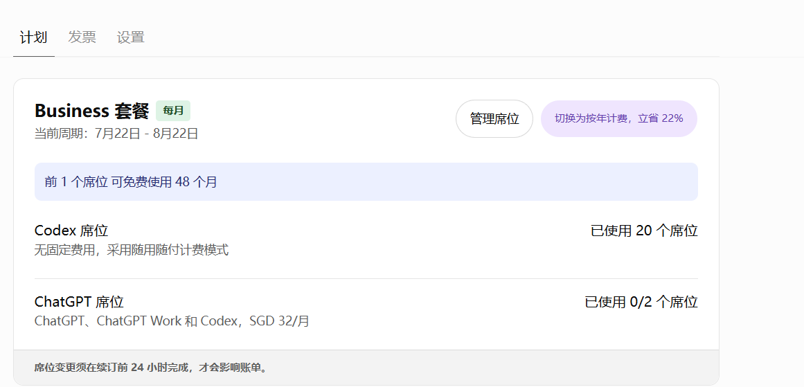804x387 pixels.
Task: Click the 席位变更须在续订前 24 小时完成 notice
Action: click(x=151, y=368)
